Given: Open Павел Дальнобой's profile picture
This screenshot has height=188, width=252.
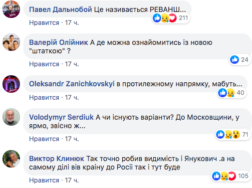Looking at the screenshot, I should coord(11,9).
